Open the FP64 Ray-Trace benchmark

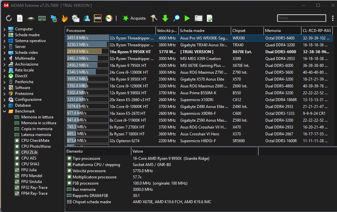coord(34,193)
